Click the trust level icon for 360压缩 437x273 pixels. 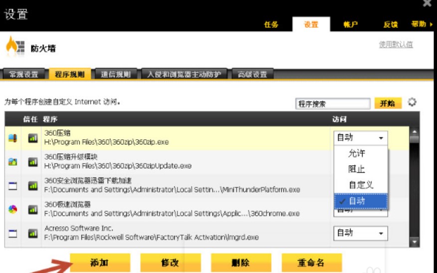pos(33,138)
